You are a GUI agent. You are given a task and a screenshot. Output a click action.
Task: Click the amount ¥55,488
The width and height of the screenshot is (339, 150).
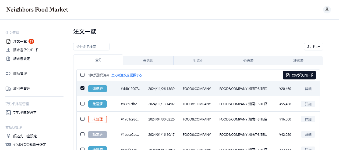click(x=285, y=104)
